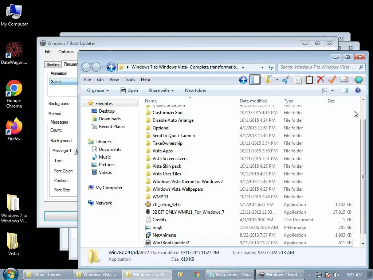Click the Paste clipboard icon
The image size is (373, 280).
(x=309, y=79)
